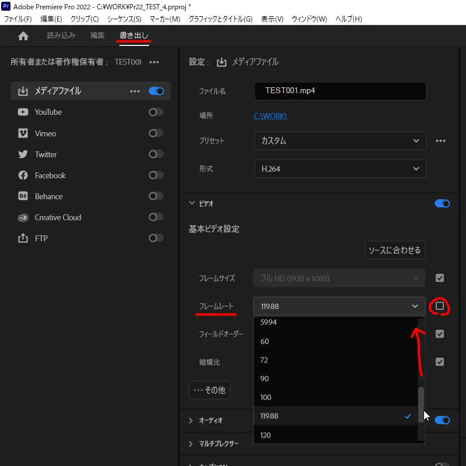
Task: Uncheck フィールドオーダー match source checkbox
Action: tap(440, 334)
